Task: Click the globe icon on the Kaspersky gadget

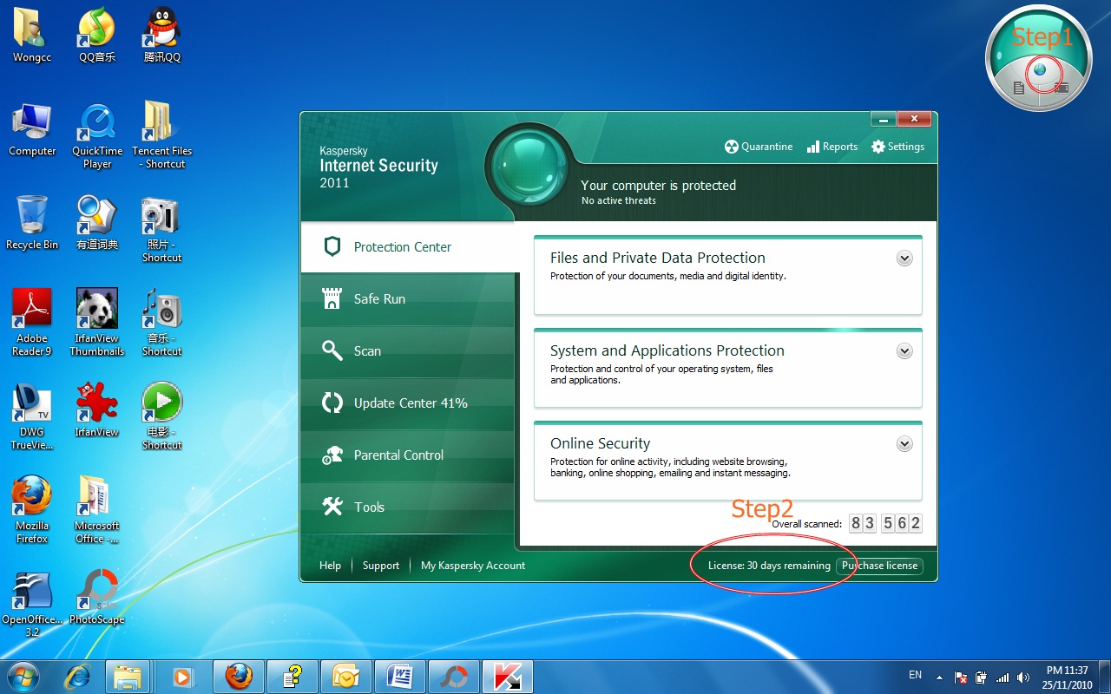Action: [x=1039, y=70]
